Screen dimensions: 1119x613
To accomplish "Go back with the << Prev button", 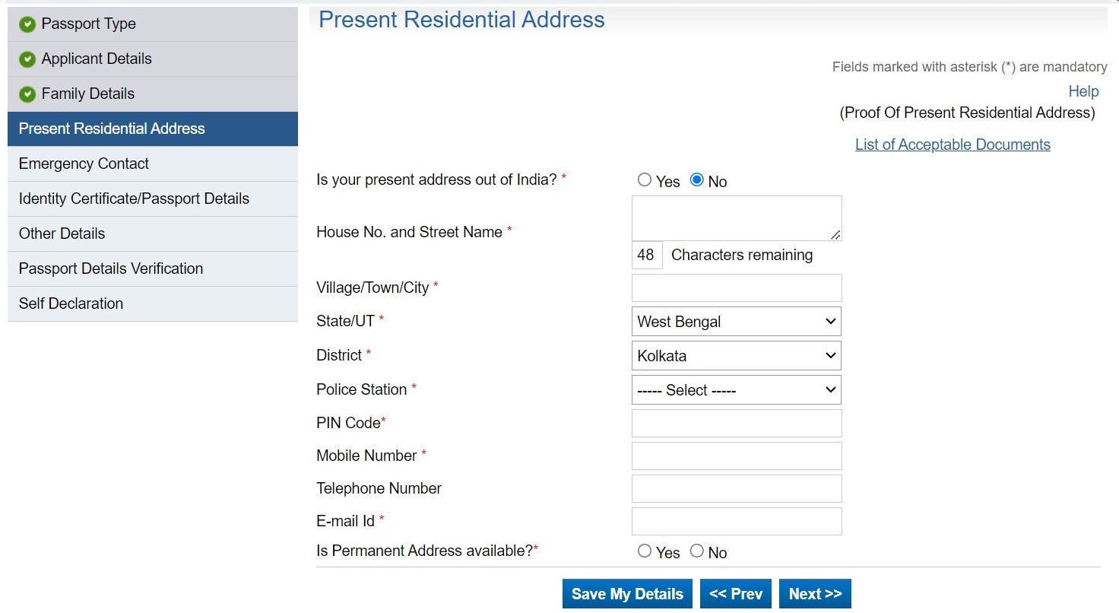I will [x=736, y=594].
